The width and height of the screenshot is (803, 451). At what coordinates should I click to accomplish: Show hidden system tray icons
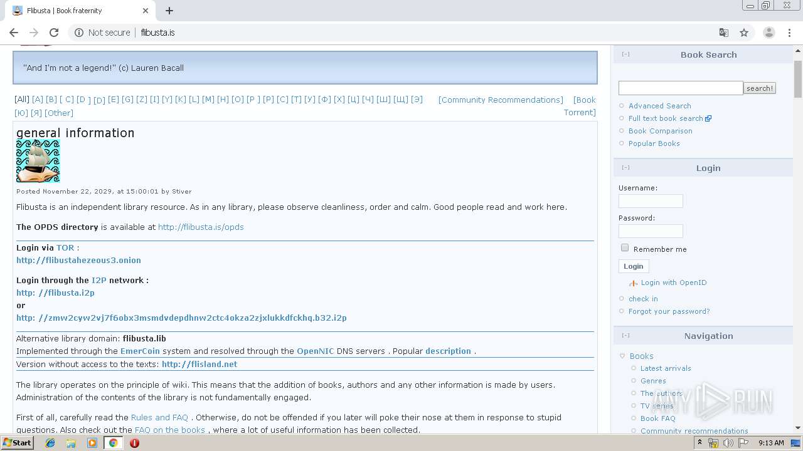(700, 443)
